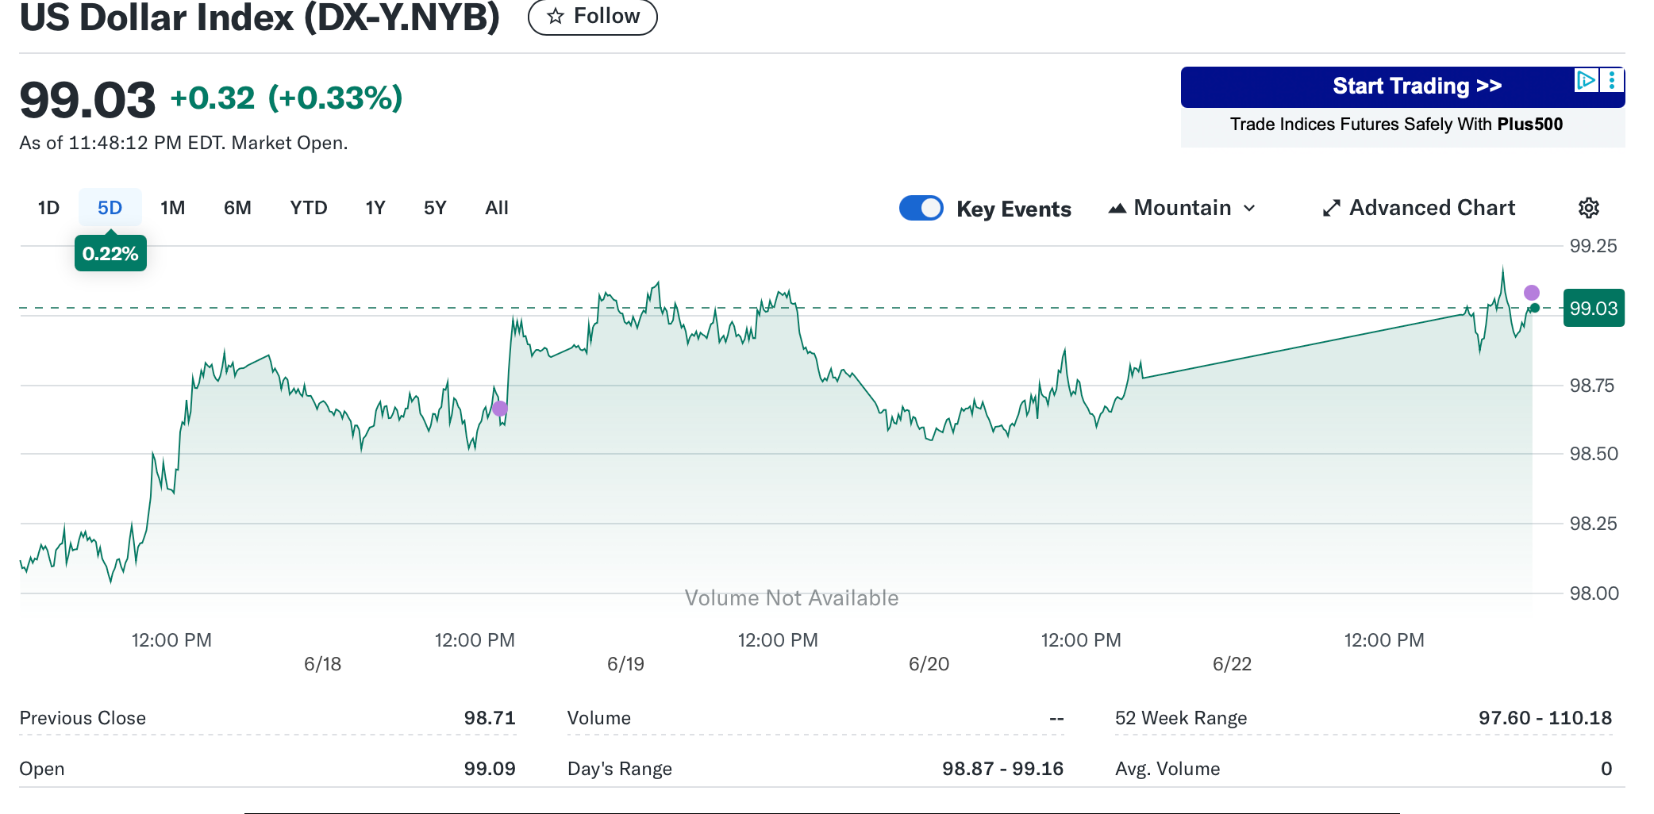1654x814 pixels.
Task: Open the Advanced Chart link
Action: (x=1419, y=208)
